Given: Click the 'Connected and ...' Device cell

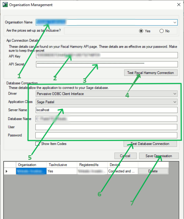Looking at the screenshot, I should [x=123, y=171].
